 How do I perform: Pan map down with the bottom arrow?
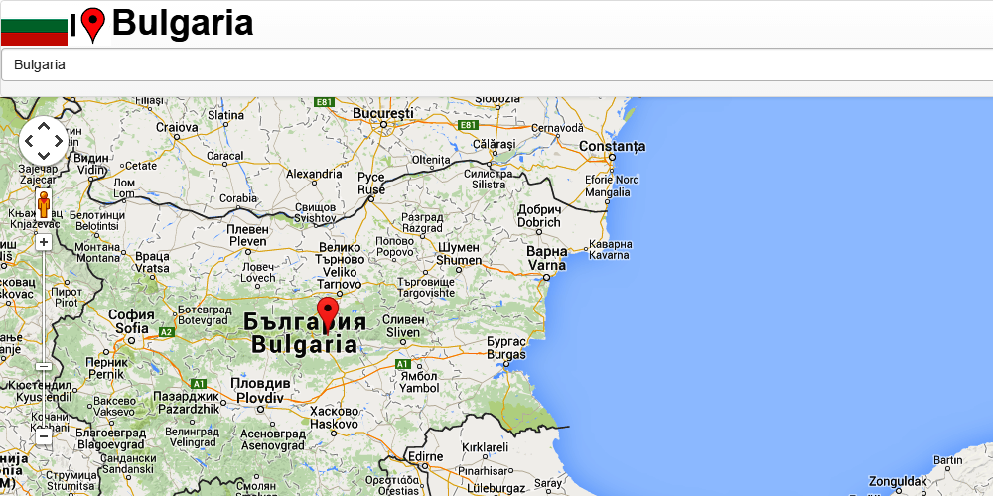tap(43, 156)
